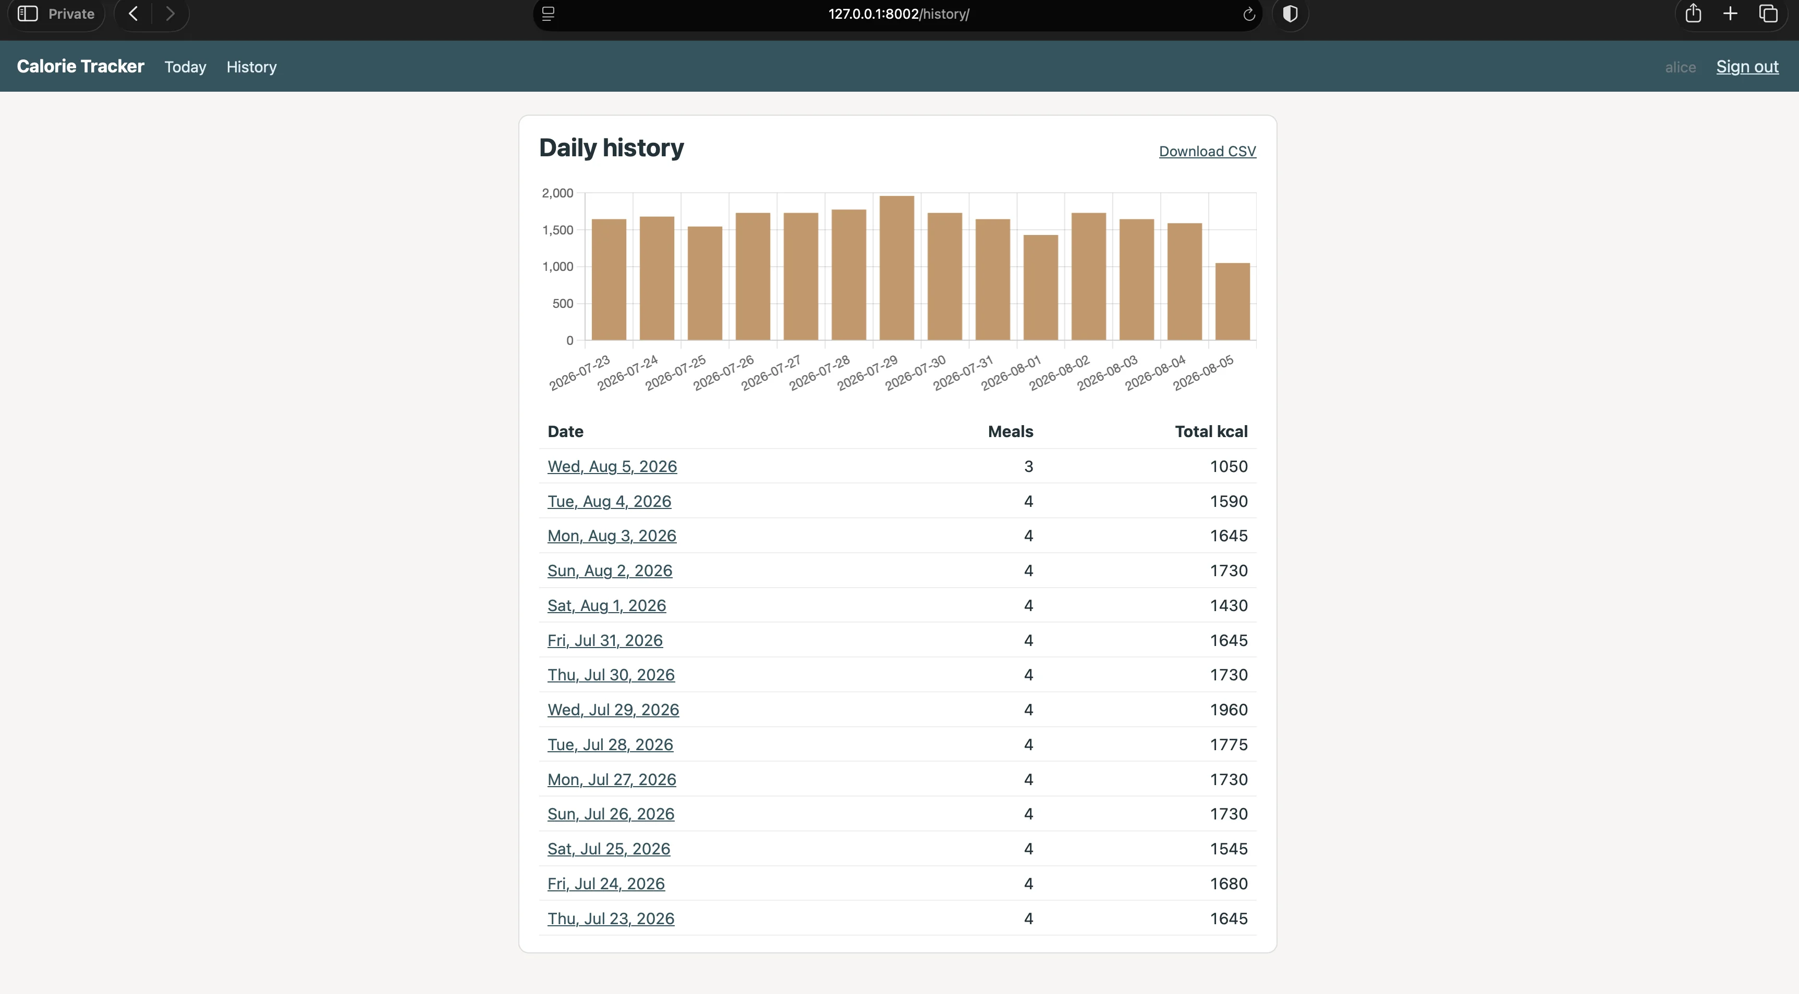Open the Fri, Jul 31, 2026 entry

coord(605,640)
